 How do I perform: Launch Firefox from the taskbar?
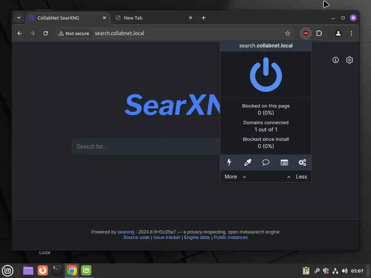(x=43, y=270)
